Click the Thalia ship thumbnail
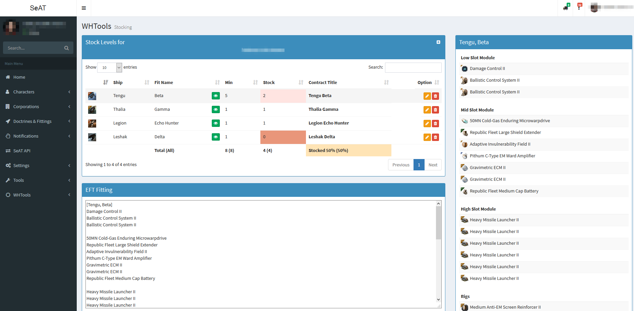Image resolution: width=634 pixels, height=311 pixels. (x=92, y=110)
